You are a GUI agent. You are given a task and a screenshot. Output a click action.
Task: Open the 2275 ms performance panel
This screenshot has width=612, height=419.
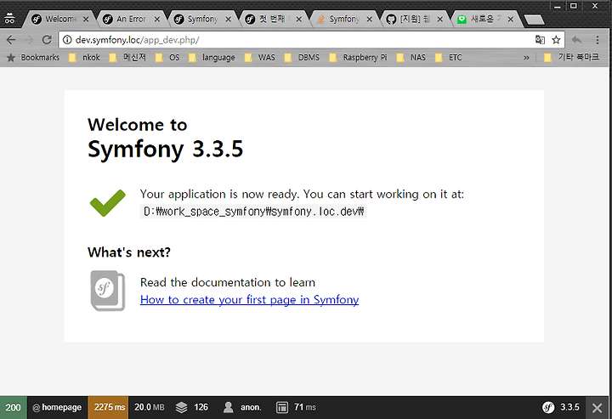tap(109, 407)
